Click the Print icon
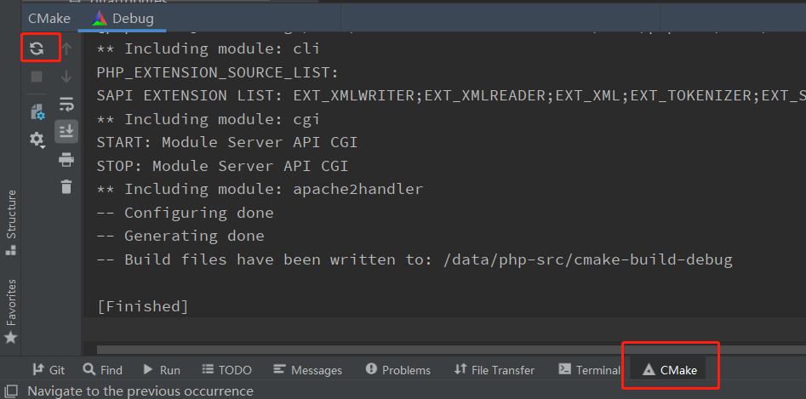The width and height of the screenshot is (806, 399). tap(66, 160)
